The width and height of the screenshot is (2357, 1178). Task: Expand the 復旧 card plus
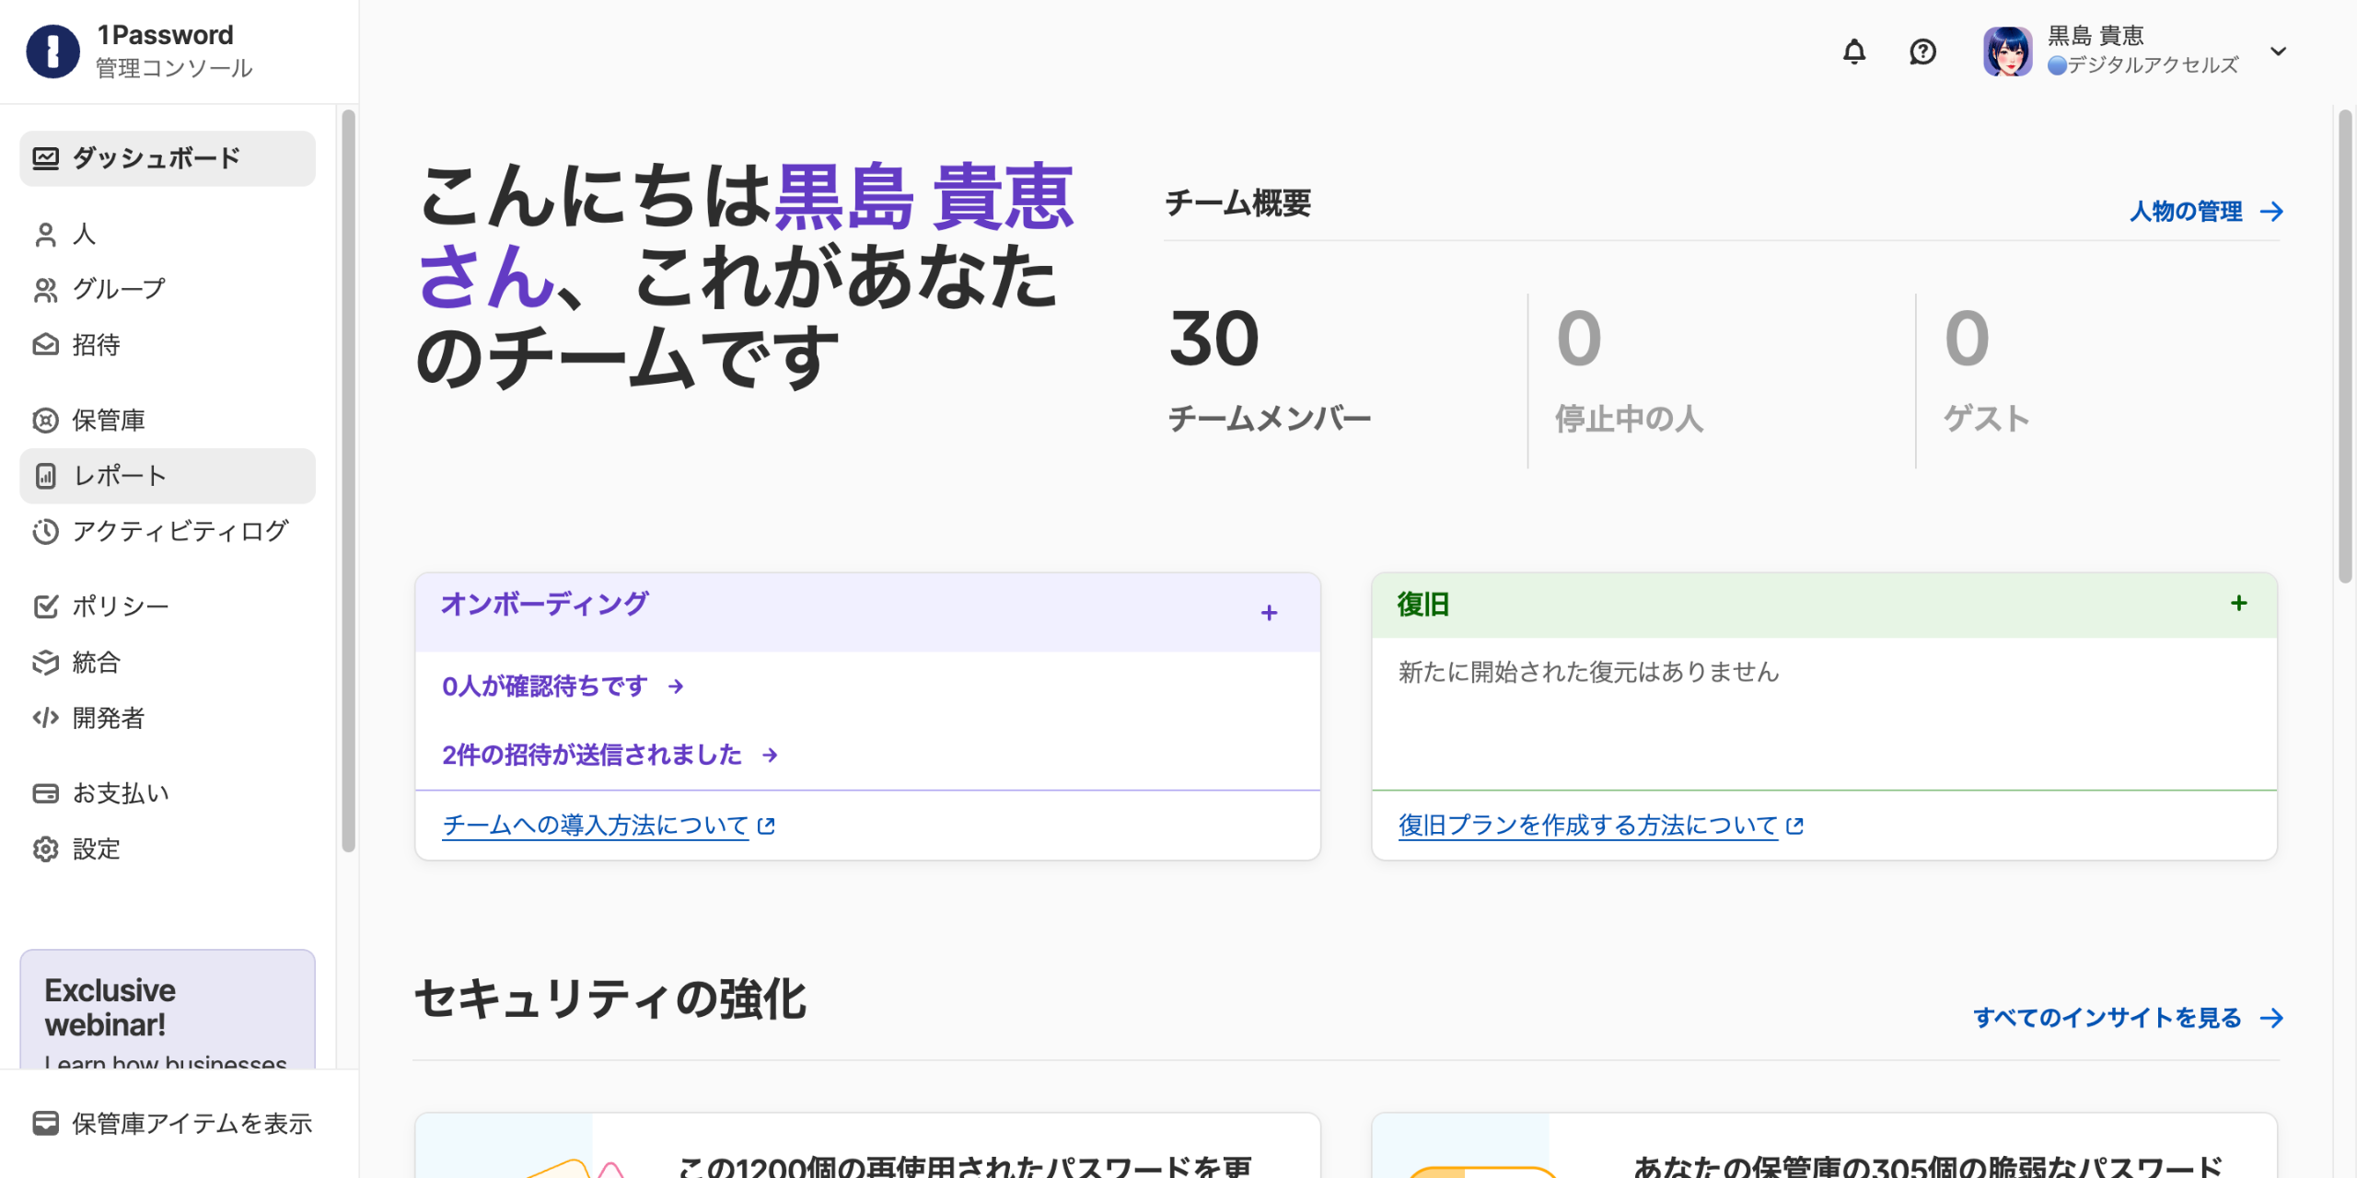tap(2239, 604)
